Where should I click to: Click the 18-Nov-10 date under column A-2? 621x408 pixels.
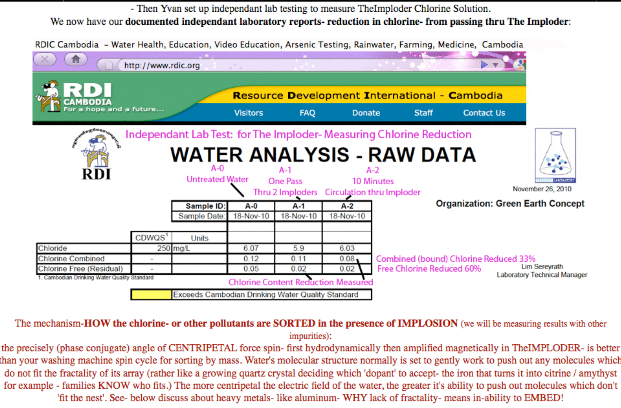[347, 216]
